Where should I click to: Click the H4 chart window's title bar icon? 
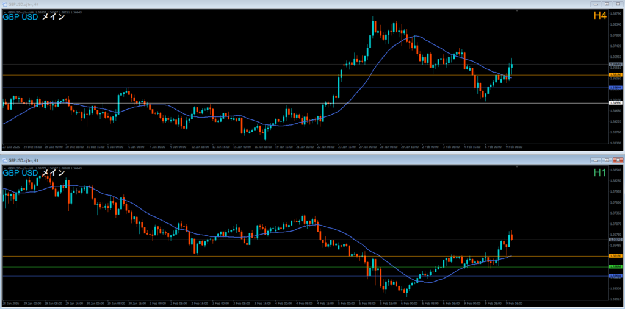tap(5, 4)
